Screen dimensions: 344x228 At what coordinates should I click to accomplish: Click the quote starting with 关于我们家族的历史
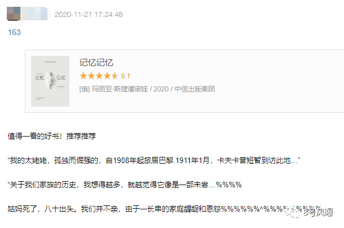[x=125, y=185]
